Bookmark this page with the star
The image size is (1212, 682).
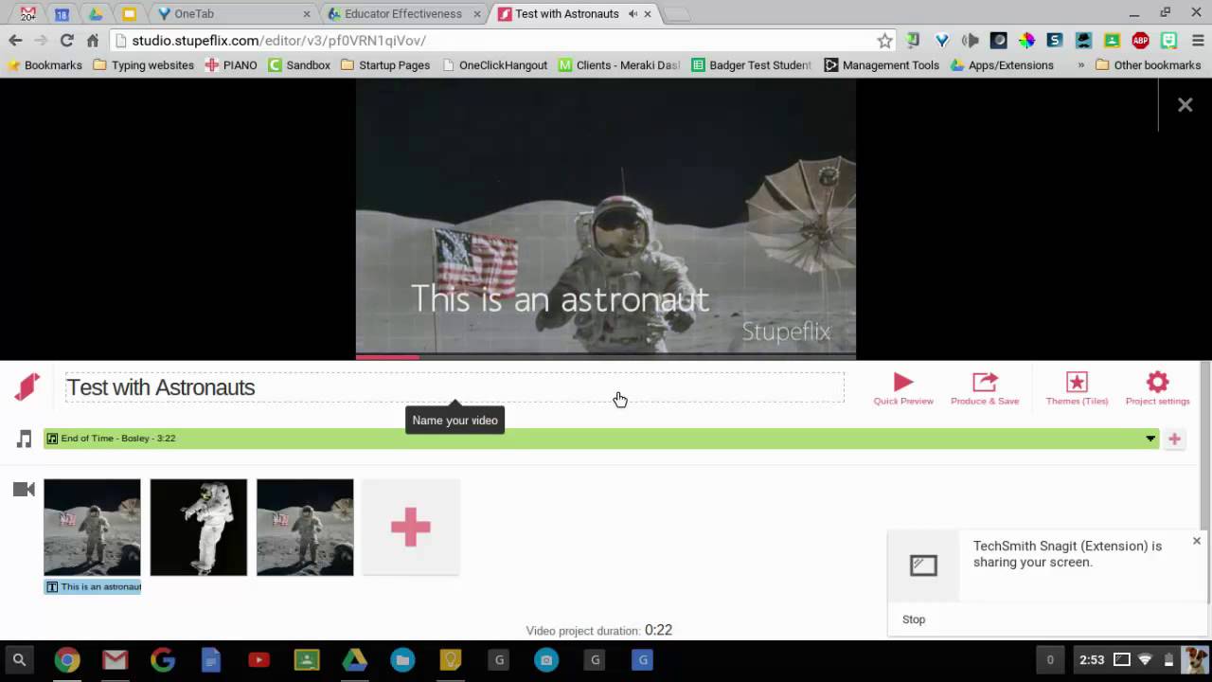[884, 41]
